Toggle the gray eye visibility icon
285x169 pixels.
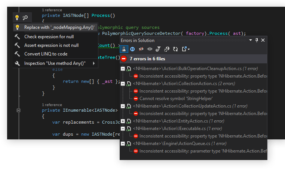click(150, 49)
